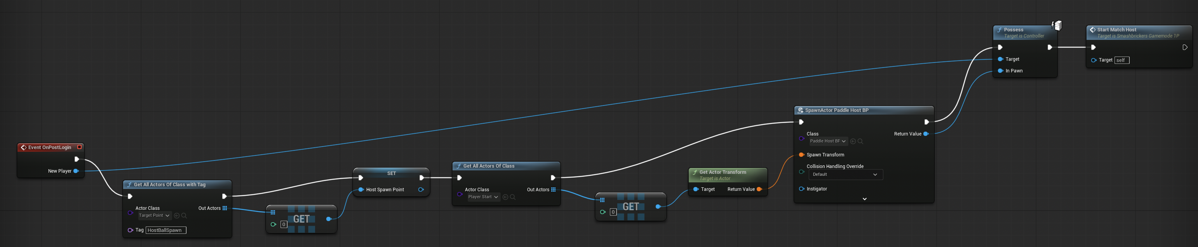Select the Possess node title
1198x247 pixels.
1013,30
